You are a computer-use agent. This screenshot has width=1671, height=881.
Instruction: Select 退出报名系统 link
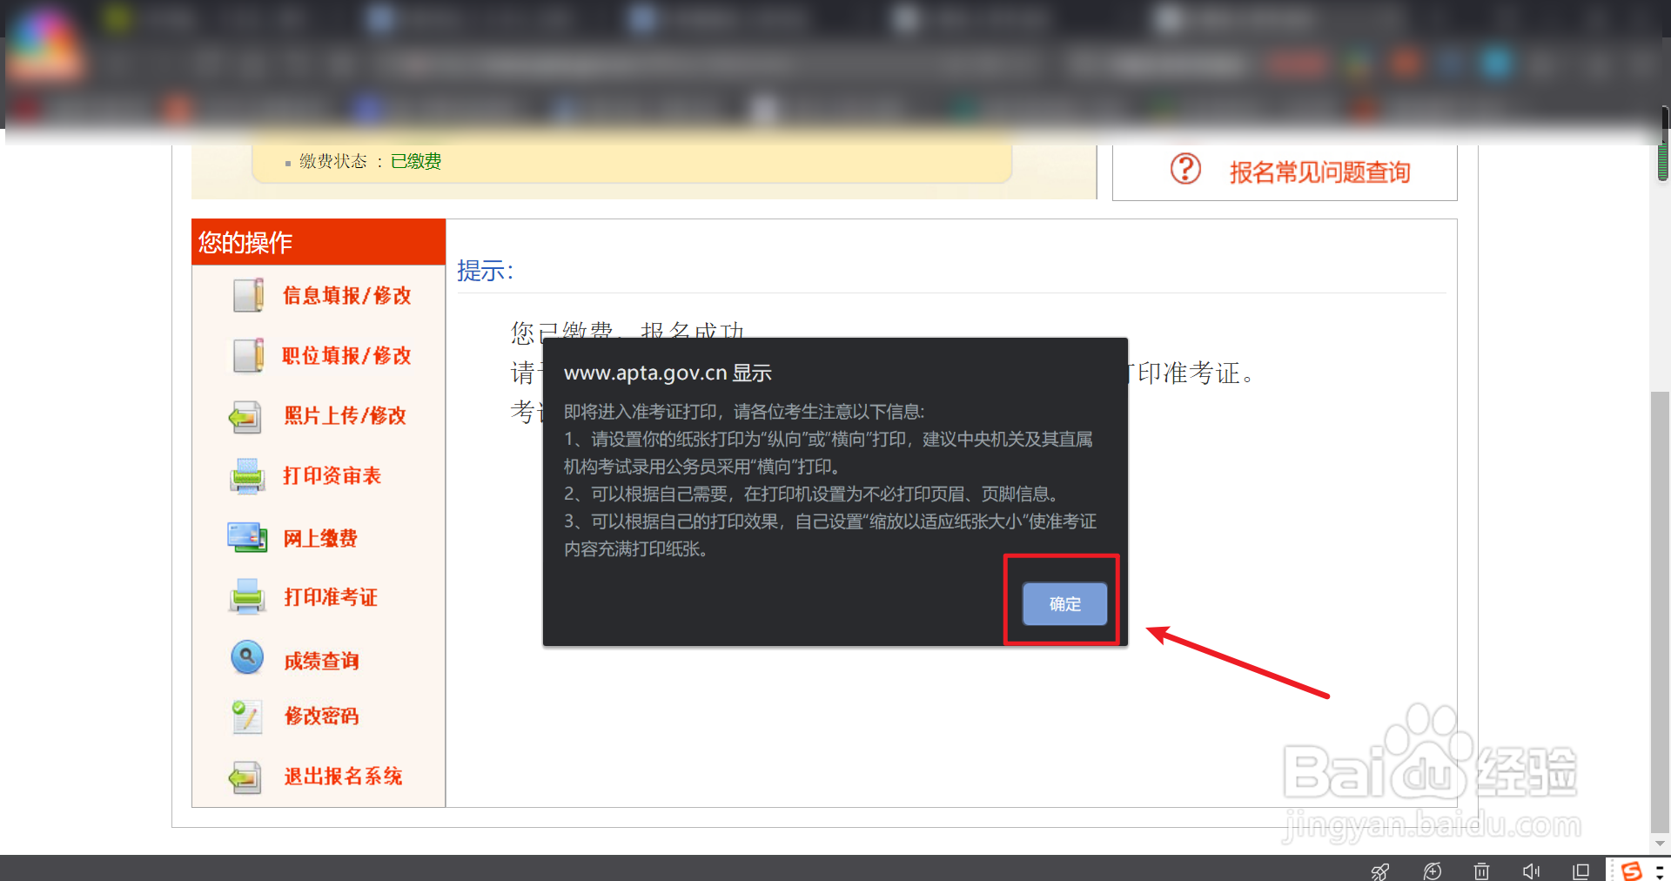(x=343, y=777)
